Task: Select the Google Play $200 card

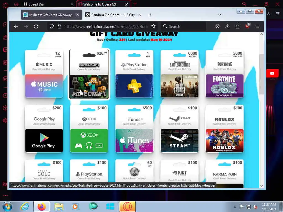Action: (x=44, y=129)
